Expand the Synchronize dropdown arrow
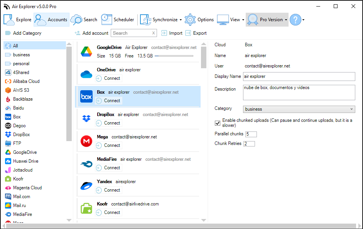The image size is (363, 229). 181,20
